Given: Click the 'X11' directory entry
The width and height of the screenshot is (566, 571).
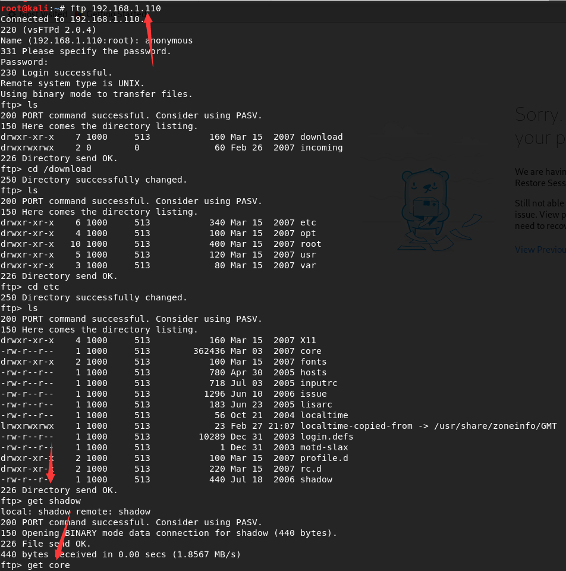Looking at the screenshot, I should [x=308, y=340].
